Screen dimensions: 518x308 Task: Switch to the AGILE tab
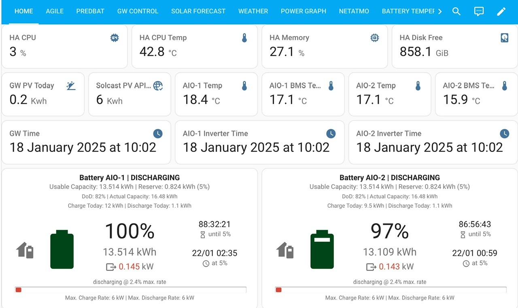[55, 11]
